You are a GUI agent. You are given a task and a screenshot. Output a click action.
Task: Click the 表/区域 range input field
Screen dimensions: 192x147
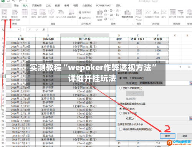(x=164, y=83)
